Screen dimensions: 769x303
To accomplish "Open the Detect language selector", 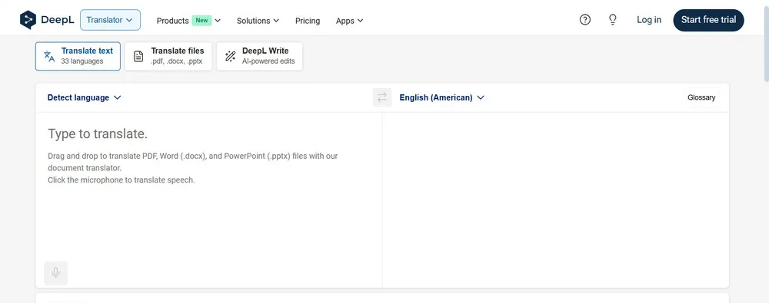I will [84, 97].
